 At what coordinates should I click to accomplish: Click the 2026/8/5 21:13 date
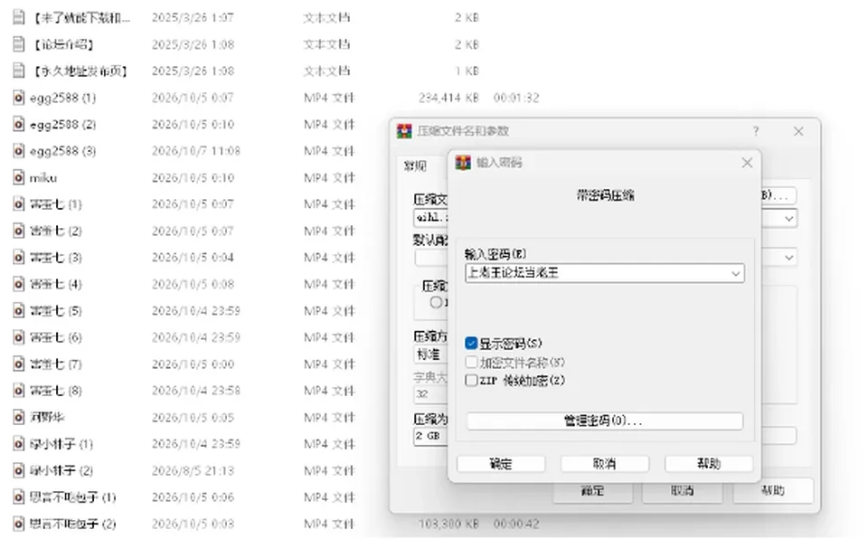(x=193, y=470)
